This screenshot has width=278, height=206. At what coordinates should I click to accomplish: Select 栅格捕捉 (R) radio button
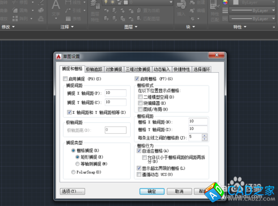[x=73, y=150]
